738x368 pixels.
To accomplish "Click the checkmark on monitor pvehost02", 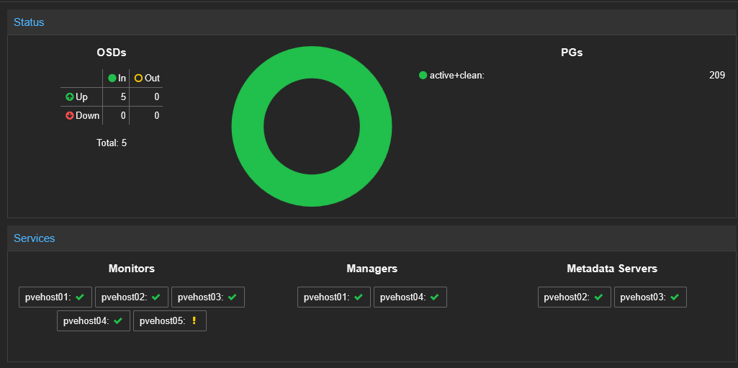I will coord(156,297).
